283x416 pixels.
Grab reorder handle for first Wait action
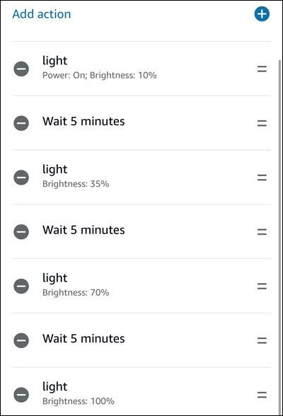(262, 123)
